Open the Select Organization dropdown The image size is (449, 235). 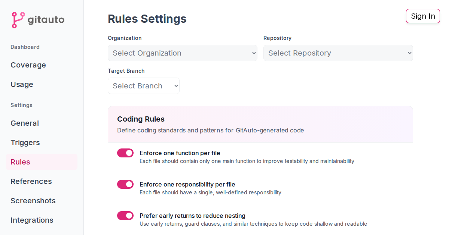[x=183, y=53]
